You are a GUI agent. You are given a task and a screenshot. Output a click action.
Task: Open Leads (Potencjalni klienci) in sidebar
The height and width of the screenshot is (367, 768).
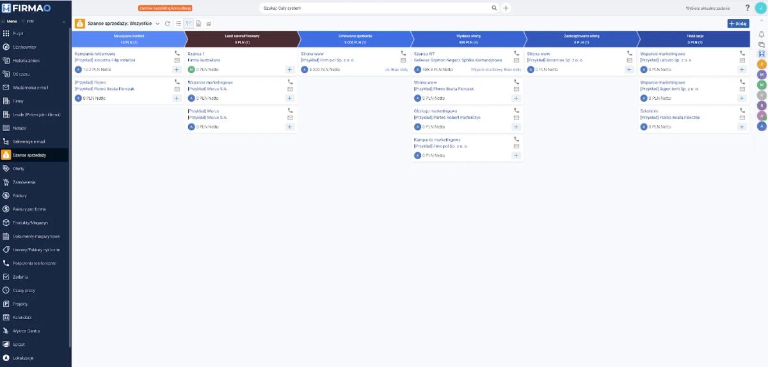35,114
